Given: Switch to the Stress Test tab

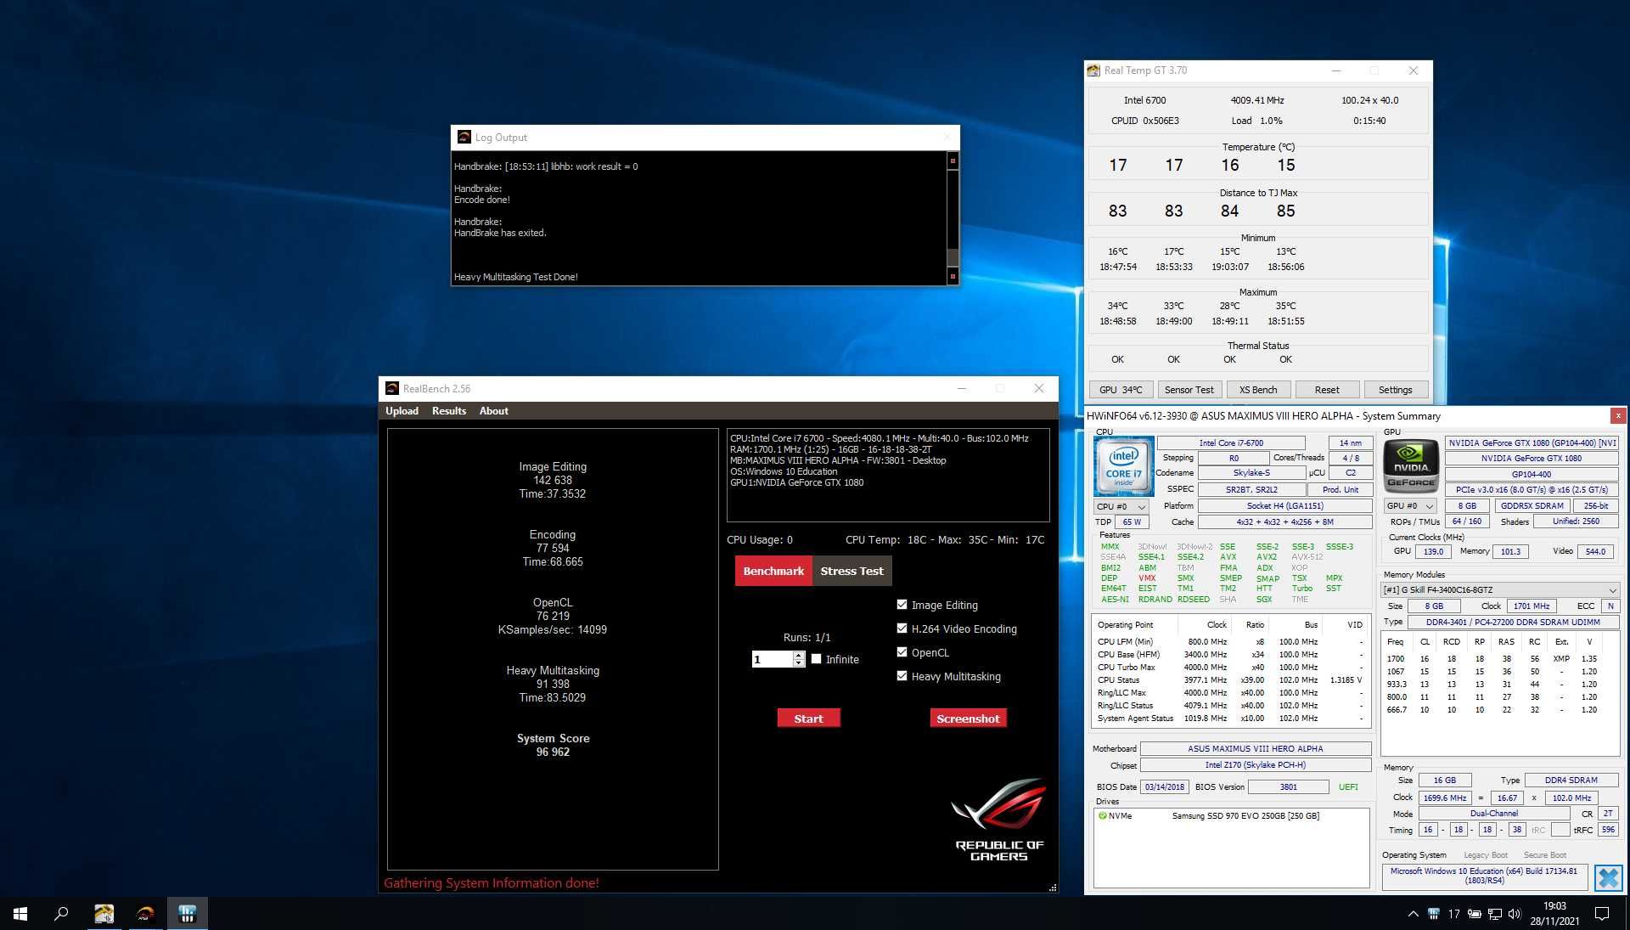Looking at the screenshot, I should [x=852, y=571].
